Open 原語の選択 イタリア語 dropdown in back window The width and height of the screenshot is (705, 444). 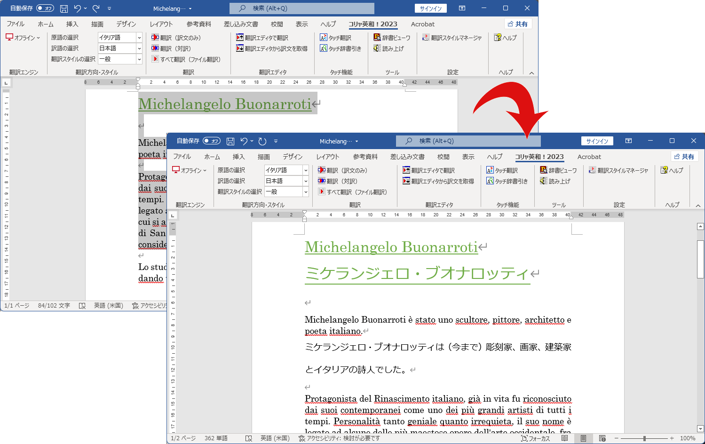click(139, 38)
